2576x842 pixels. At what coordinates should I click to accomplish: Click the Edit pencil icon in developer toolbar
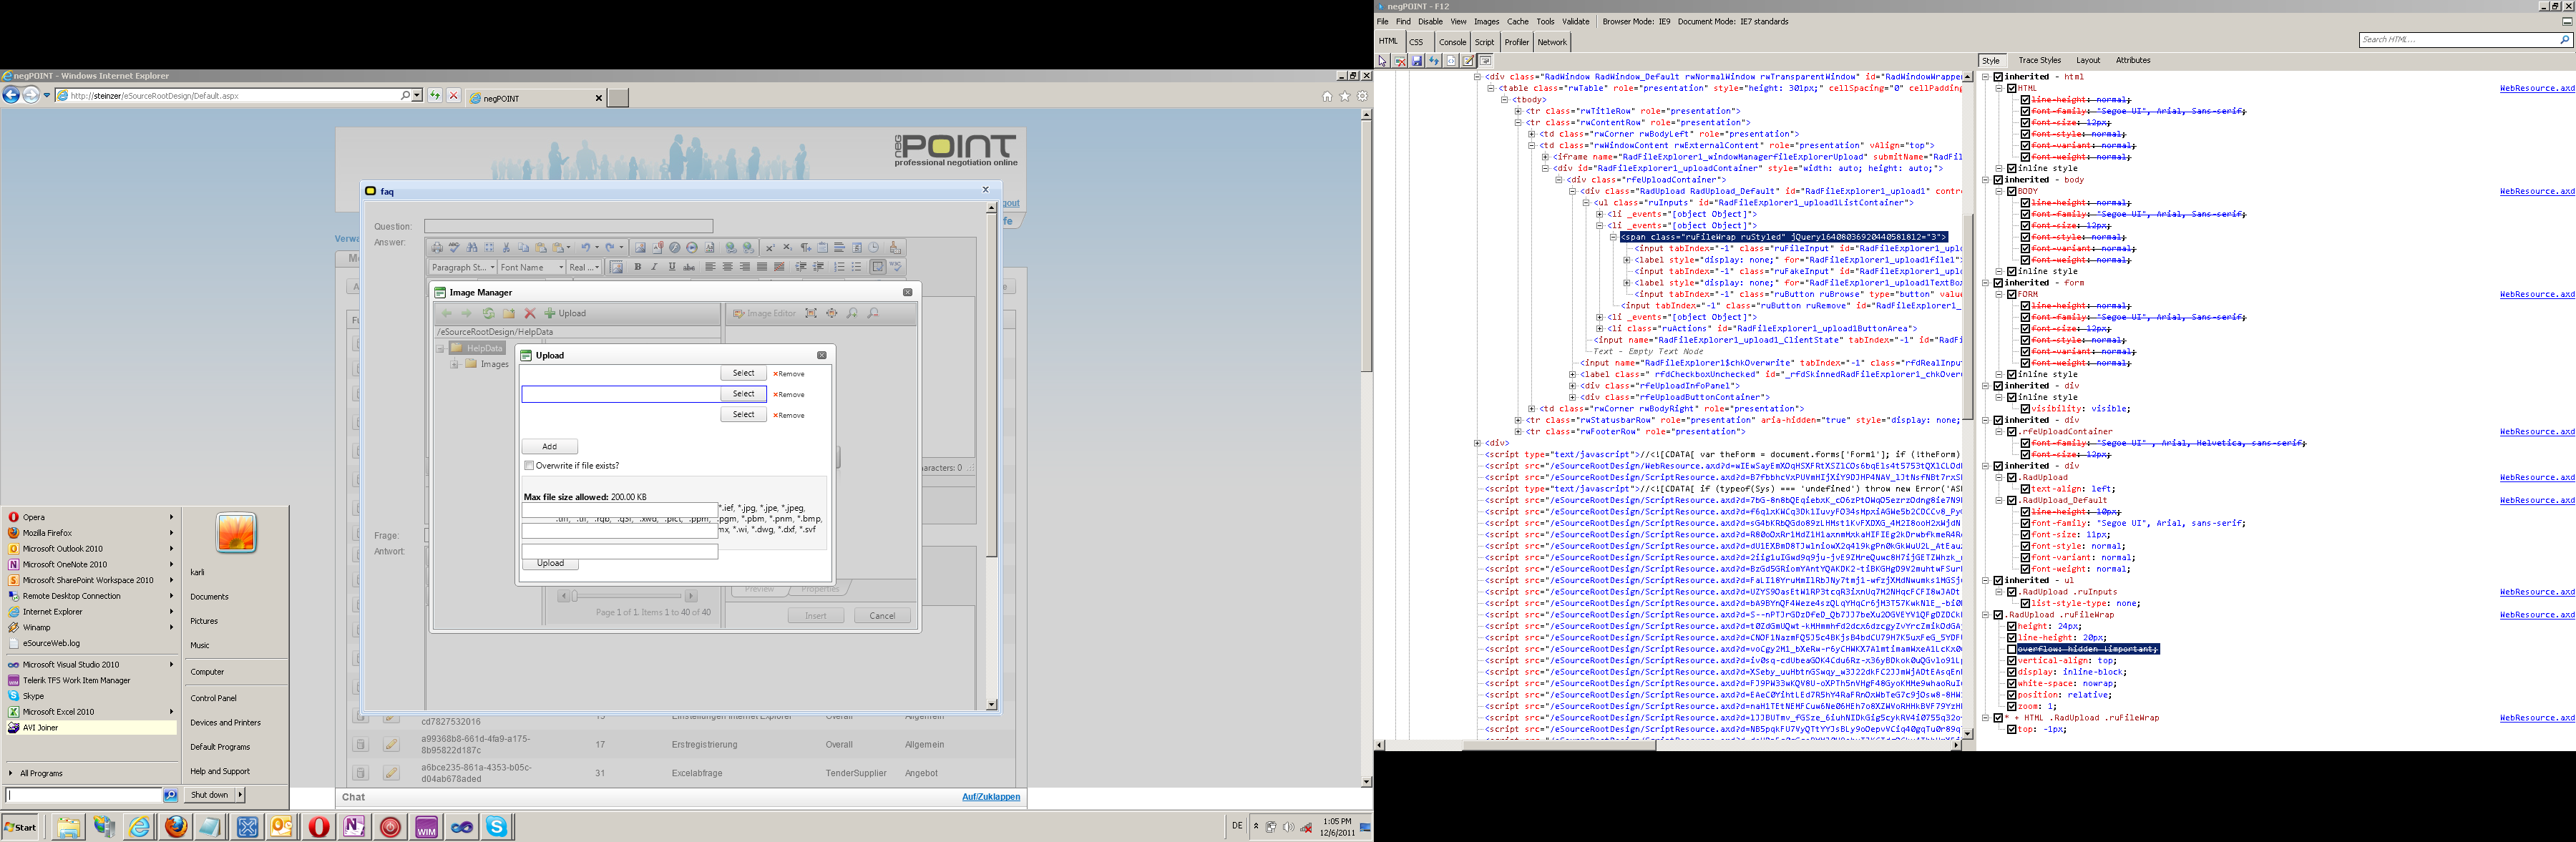pyautogui.click(x=1468, y=61)
